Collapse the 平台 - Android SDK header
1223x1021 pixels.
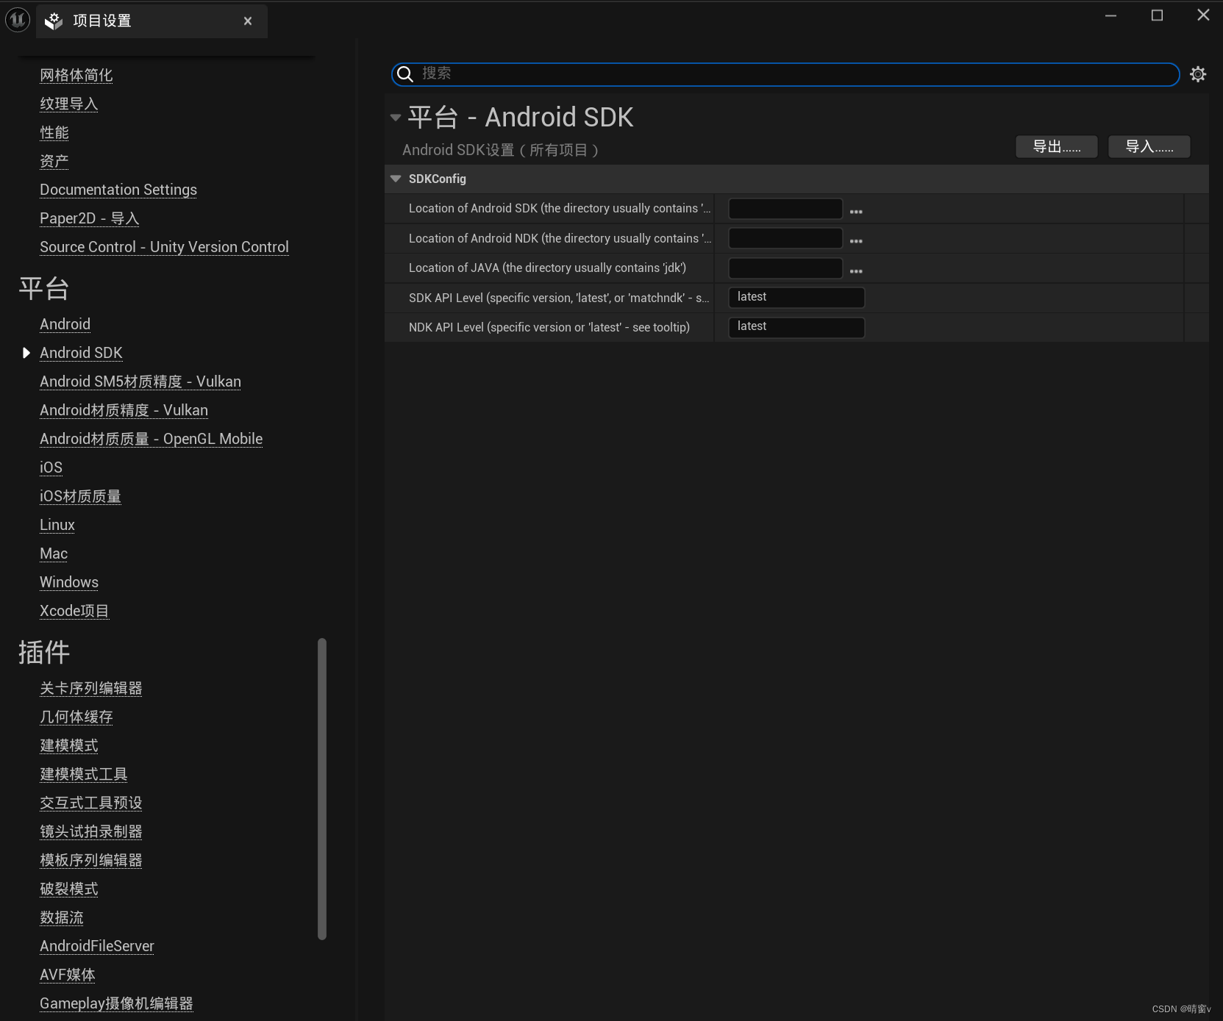(396, 117)
